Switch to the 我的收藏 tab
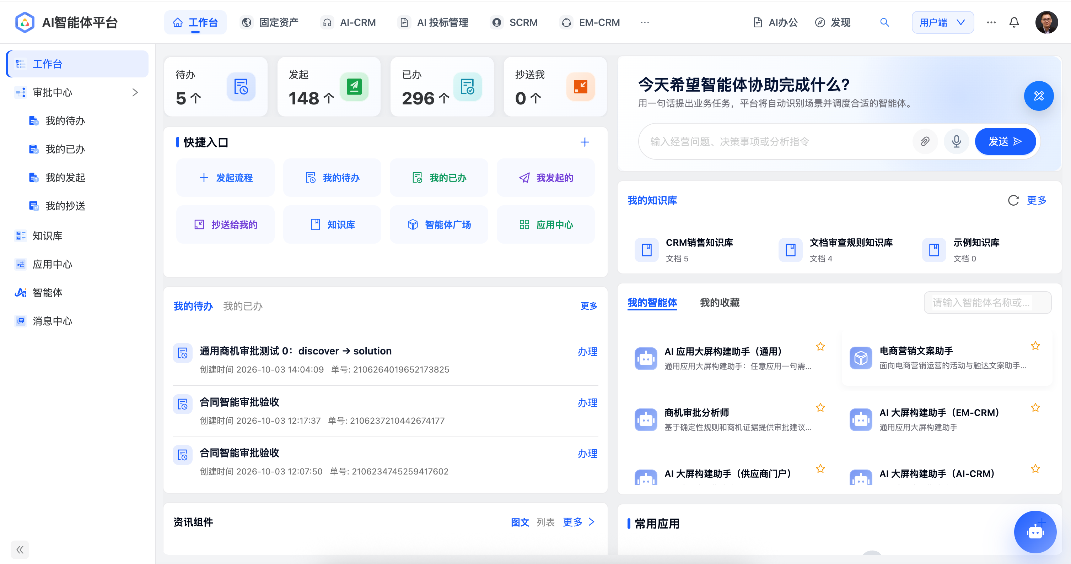 tap(719, 303)
